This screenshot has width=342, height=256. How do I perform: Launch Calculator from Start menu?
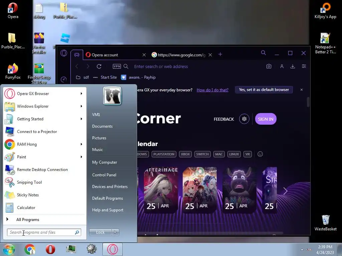[44, 207]
